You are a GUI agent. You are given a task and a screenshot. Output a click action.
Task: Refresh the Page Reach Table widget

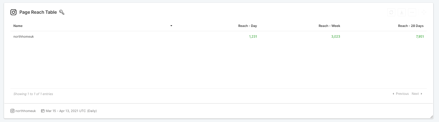point(391,12)
